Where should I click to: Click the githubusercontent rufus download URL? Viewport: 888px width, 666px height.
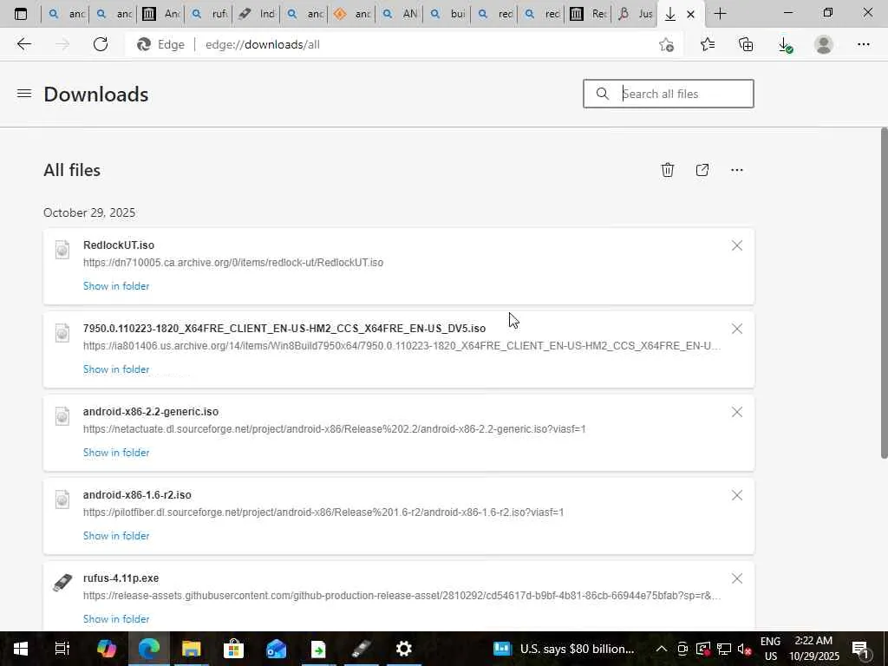pyautogui.click(x=402, y=596)
